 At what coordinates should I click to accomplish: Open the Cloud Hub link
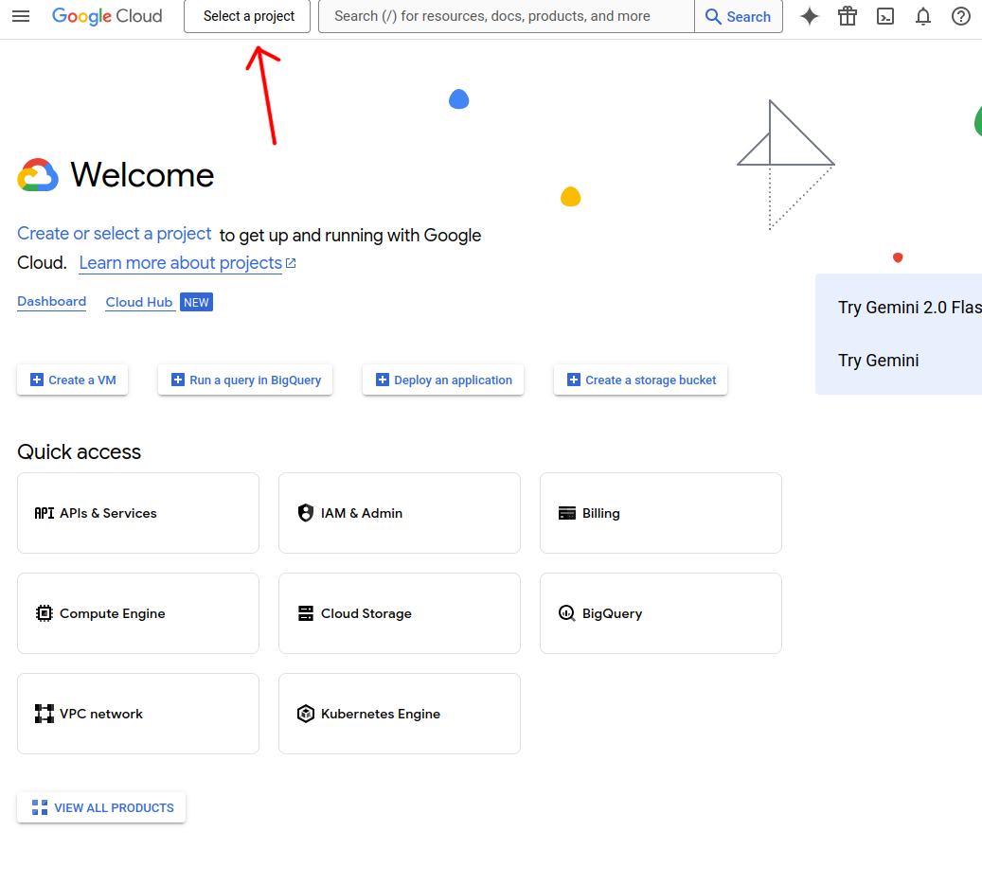139,302
